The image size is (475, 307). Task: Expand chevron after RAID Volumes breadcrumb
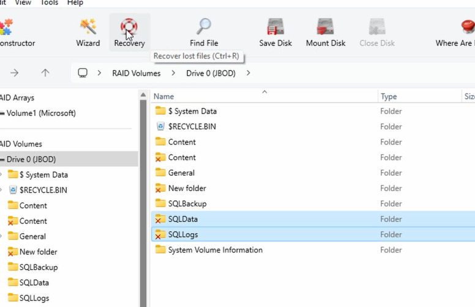pos(173,73)
